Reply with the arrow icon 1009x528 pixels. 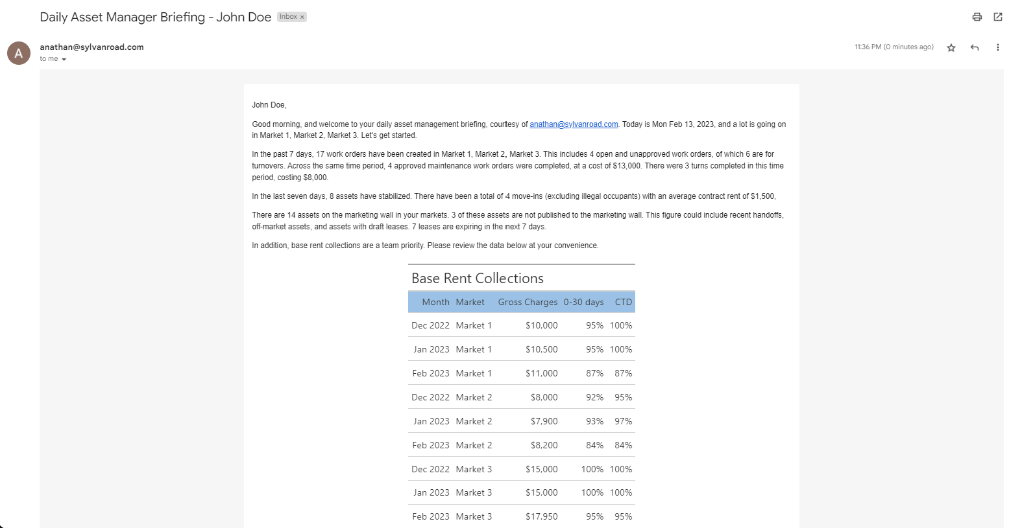click(x=975, y=47)
